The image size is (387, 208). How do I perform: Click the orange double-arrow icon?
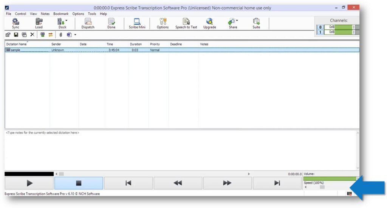pos(51,35)
